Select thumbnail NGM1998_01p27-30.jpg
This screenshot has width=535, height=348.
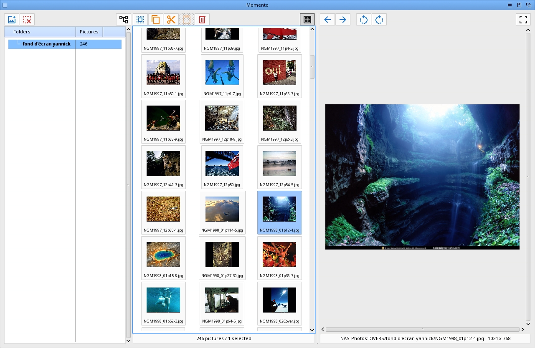(222, 258)
